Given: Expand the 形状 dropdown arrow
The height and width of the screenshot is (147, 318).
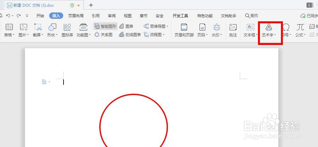Looking at the screenshot, I should tap(57, 35).
